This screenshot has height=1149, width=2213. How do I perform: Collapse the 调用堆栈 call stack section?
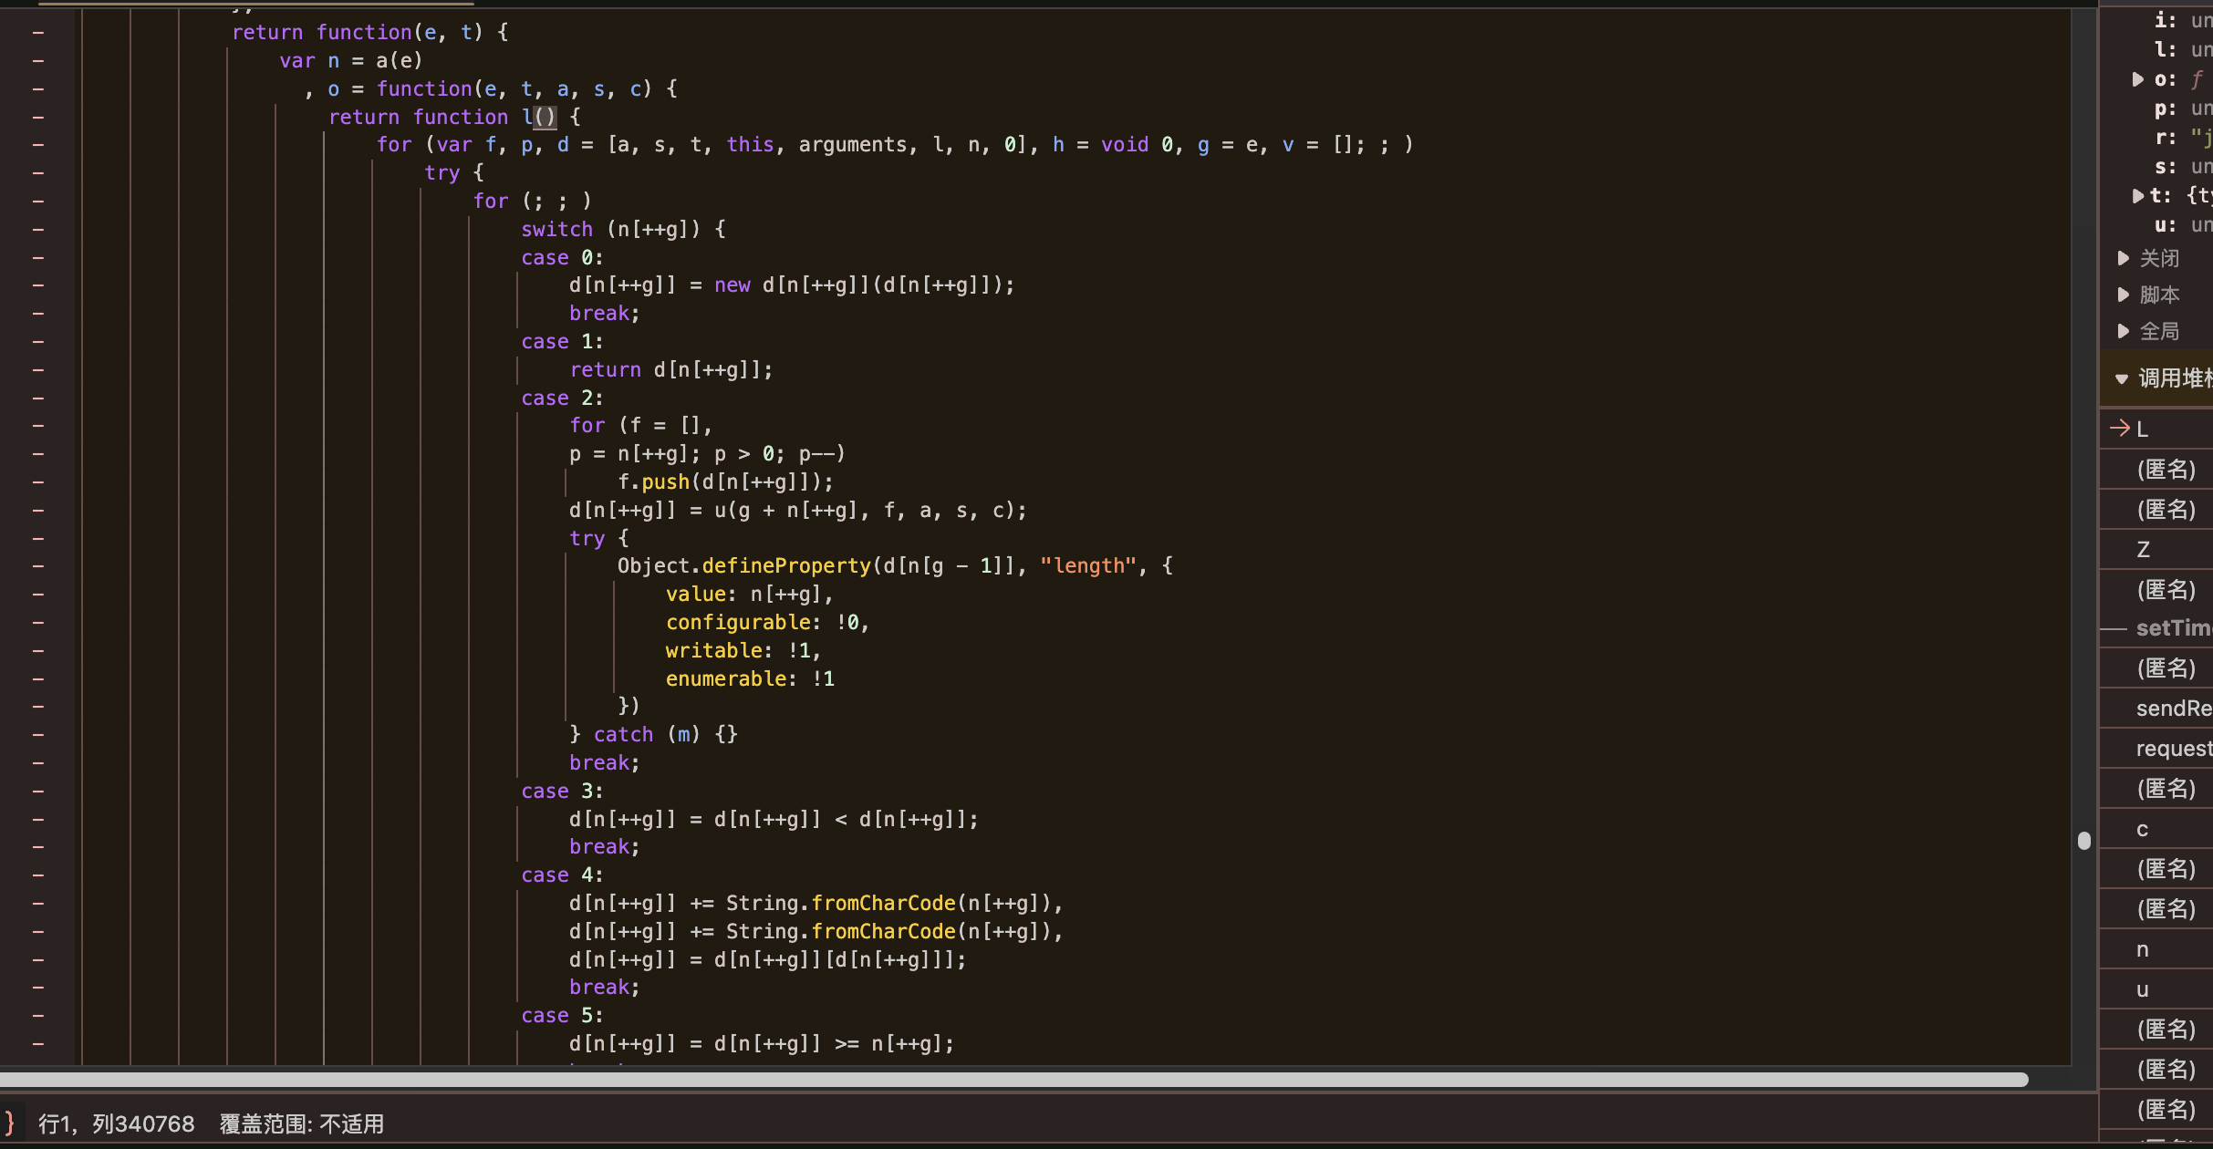tap(2121, 378)
